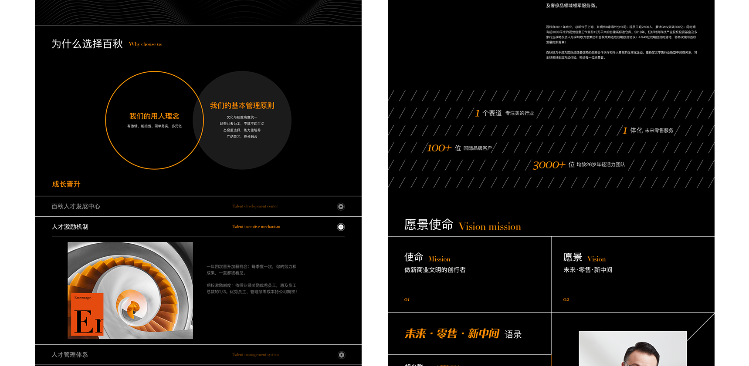
Task: Open the 人才管理体系 row title
Action: pos(70,355)
